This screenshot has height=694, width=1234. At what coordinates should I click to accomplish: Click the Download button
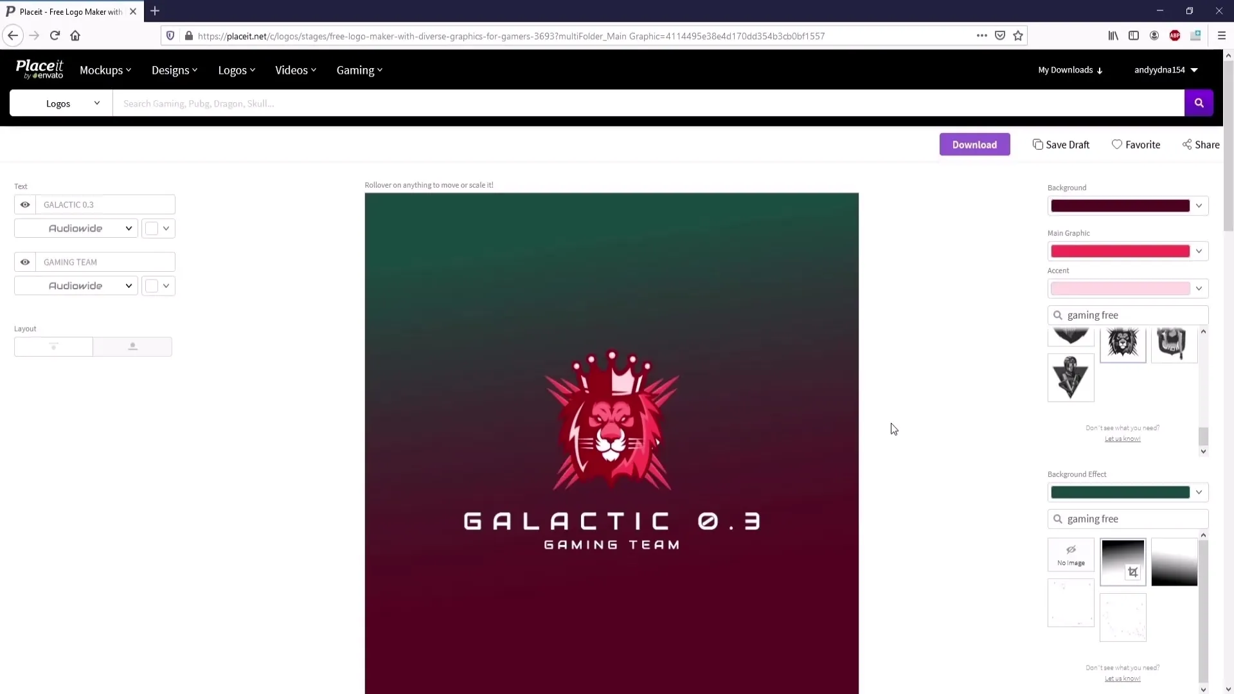click(974, 144)
